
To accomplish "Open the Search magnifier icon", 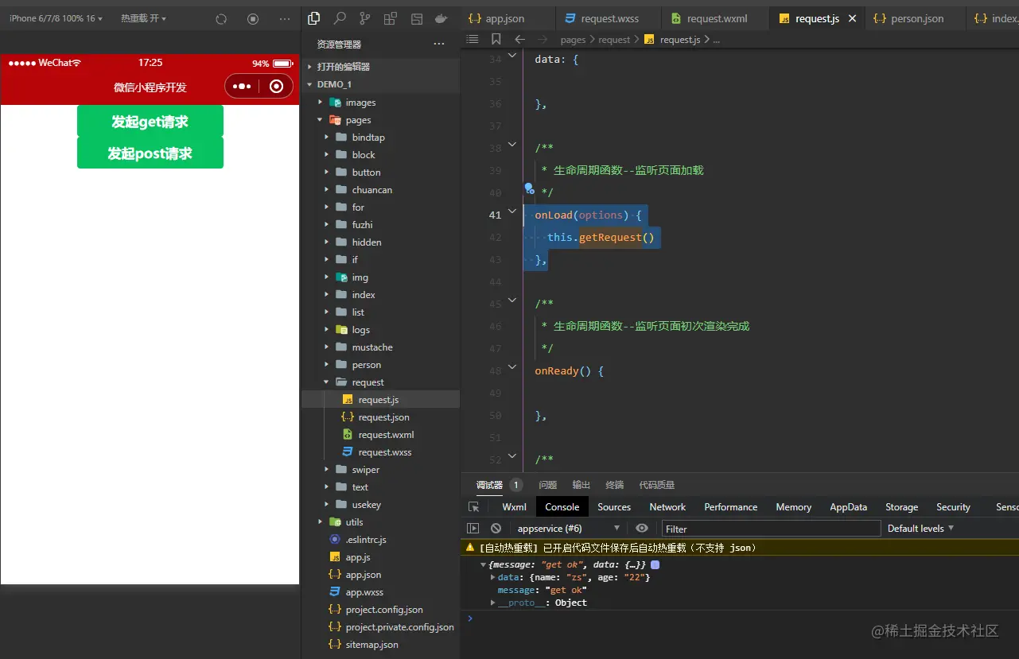I will pyautogui.click(x=340, y=18).
